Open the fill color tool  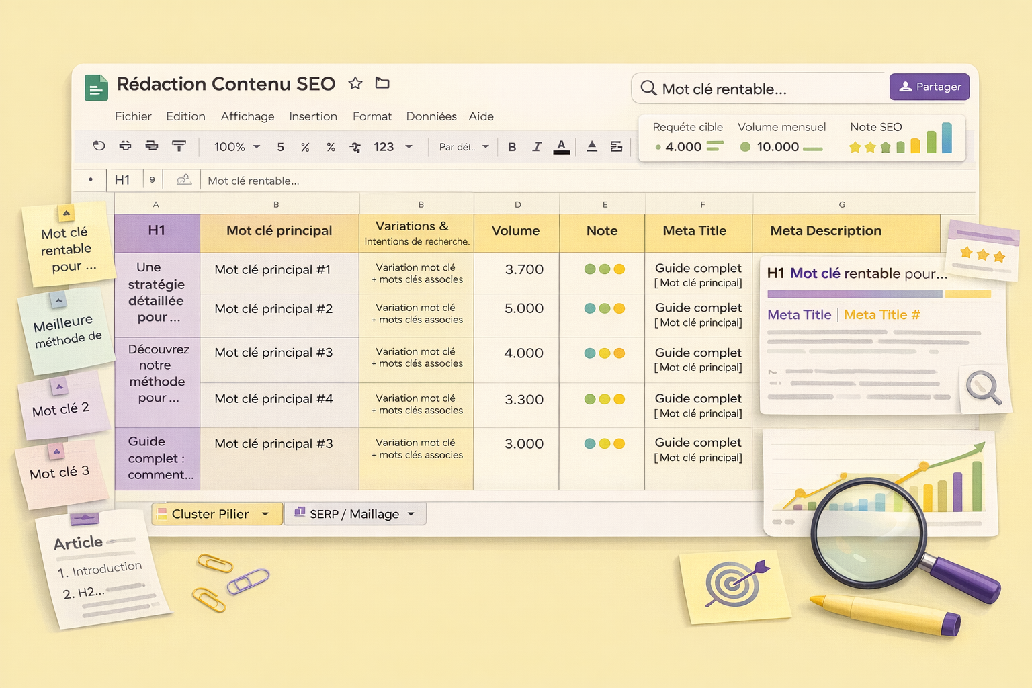click(x=592, y=147)
